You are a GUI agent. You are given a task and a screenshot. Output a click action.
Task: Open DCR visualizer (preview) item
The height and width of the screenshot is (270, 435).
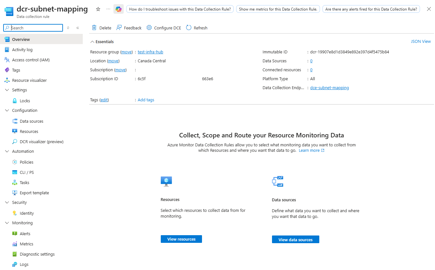pos(42,142)
